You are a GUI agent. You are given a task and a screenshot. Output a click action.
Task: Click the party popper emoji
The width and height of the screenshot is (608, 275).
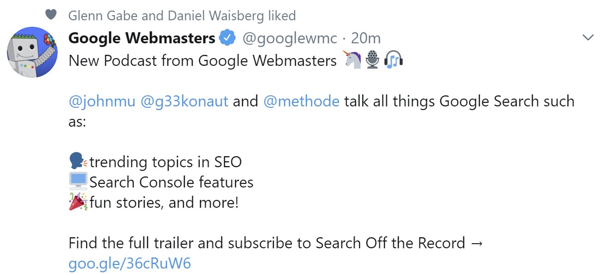click(77, 201)
